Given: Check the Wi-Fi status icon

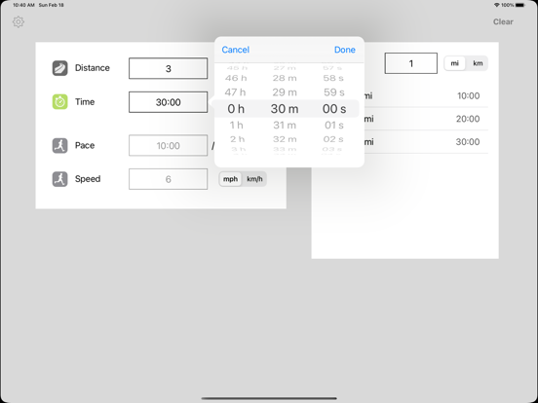Looking at the screenshot, I should [496, 5].
